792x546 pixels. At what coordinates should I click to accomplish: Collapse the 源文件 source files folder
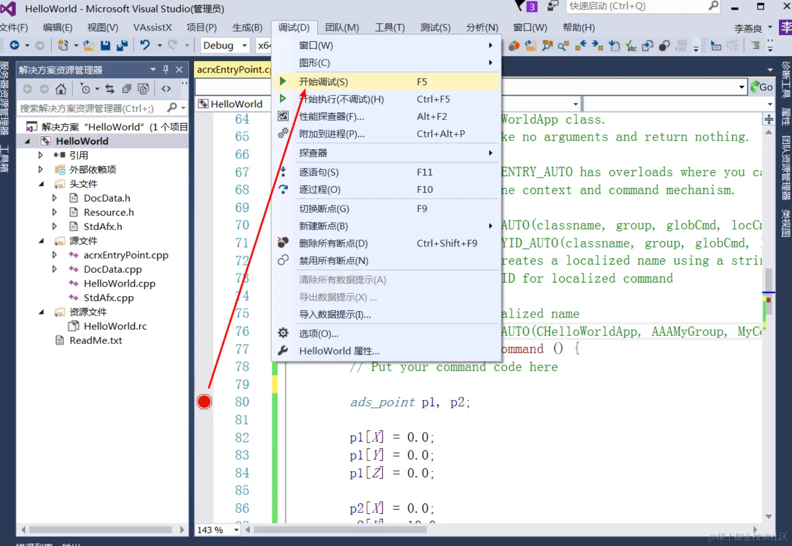coord(41,241)
